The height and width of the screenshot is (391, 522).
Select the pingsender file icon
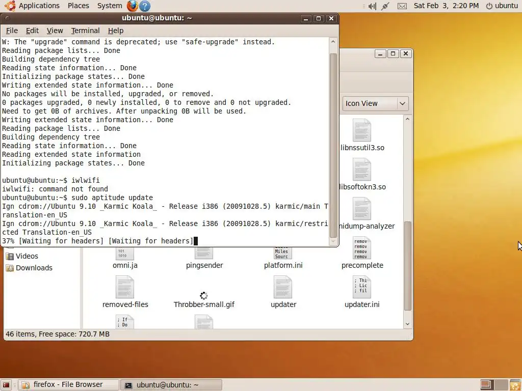[204, 254]
